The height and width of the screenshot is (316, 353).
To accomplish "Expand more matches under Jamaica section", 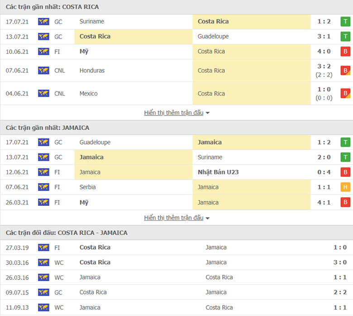I will [x=174, y=218].
